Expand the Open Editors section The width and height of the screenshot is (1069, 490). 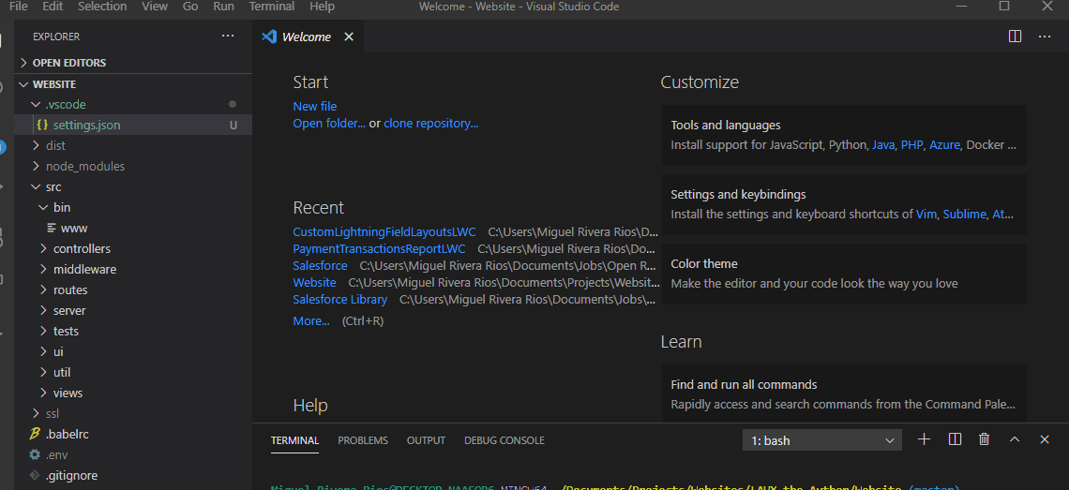(x=68, y=63)
